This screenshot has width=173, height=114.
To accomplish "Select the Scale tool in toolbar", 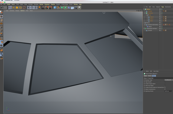I will click(x=17, y=8).
